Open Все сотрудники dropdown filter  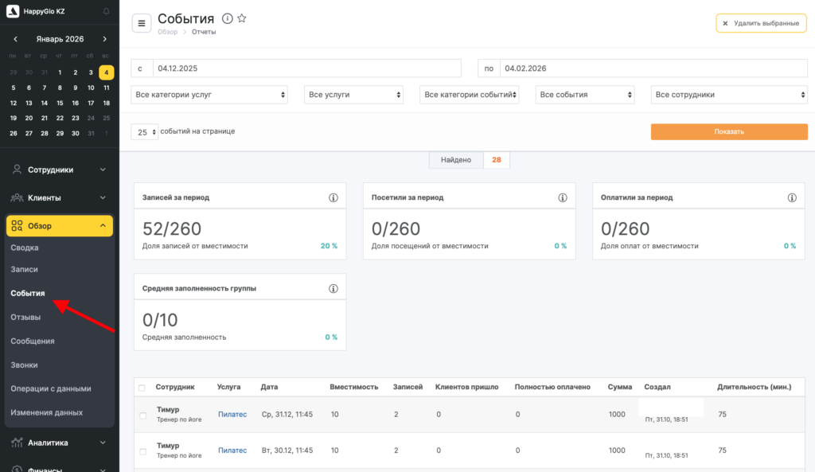tap(729, 95)
